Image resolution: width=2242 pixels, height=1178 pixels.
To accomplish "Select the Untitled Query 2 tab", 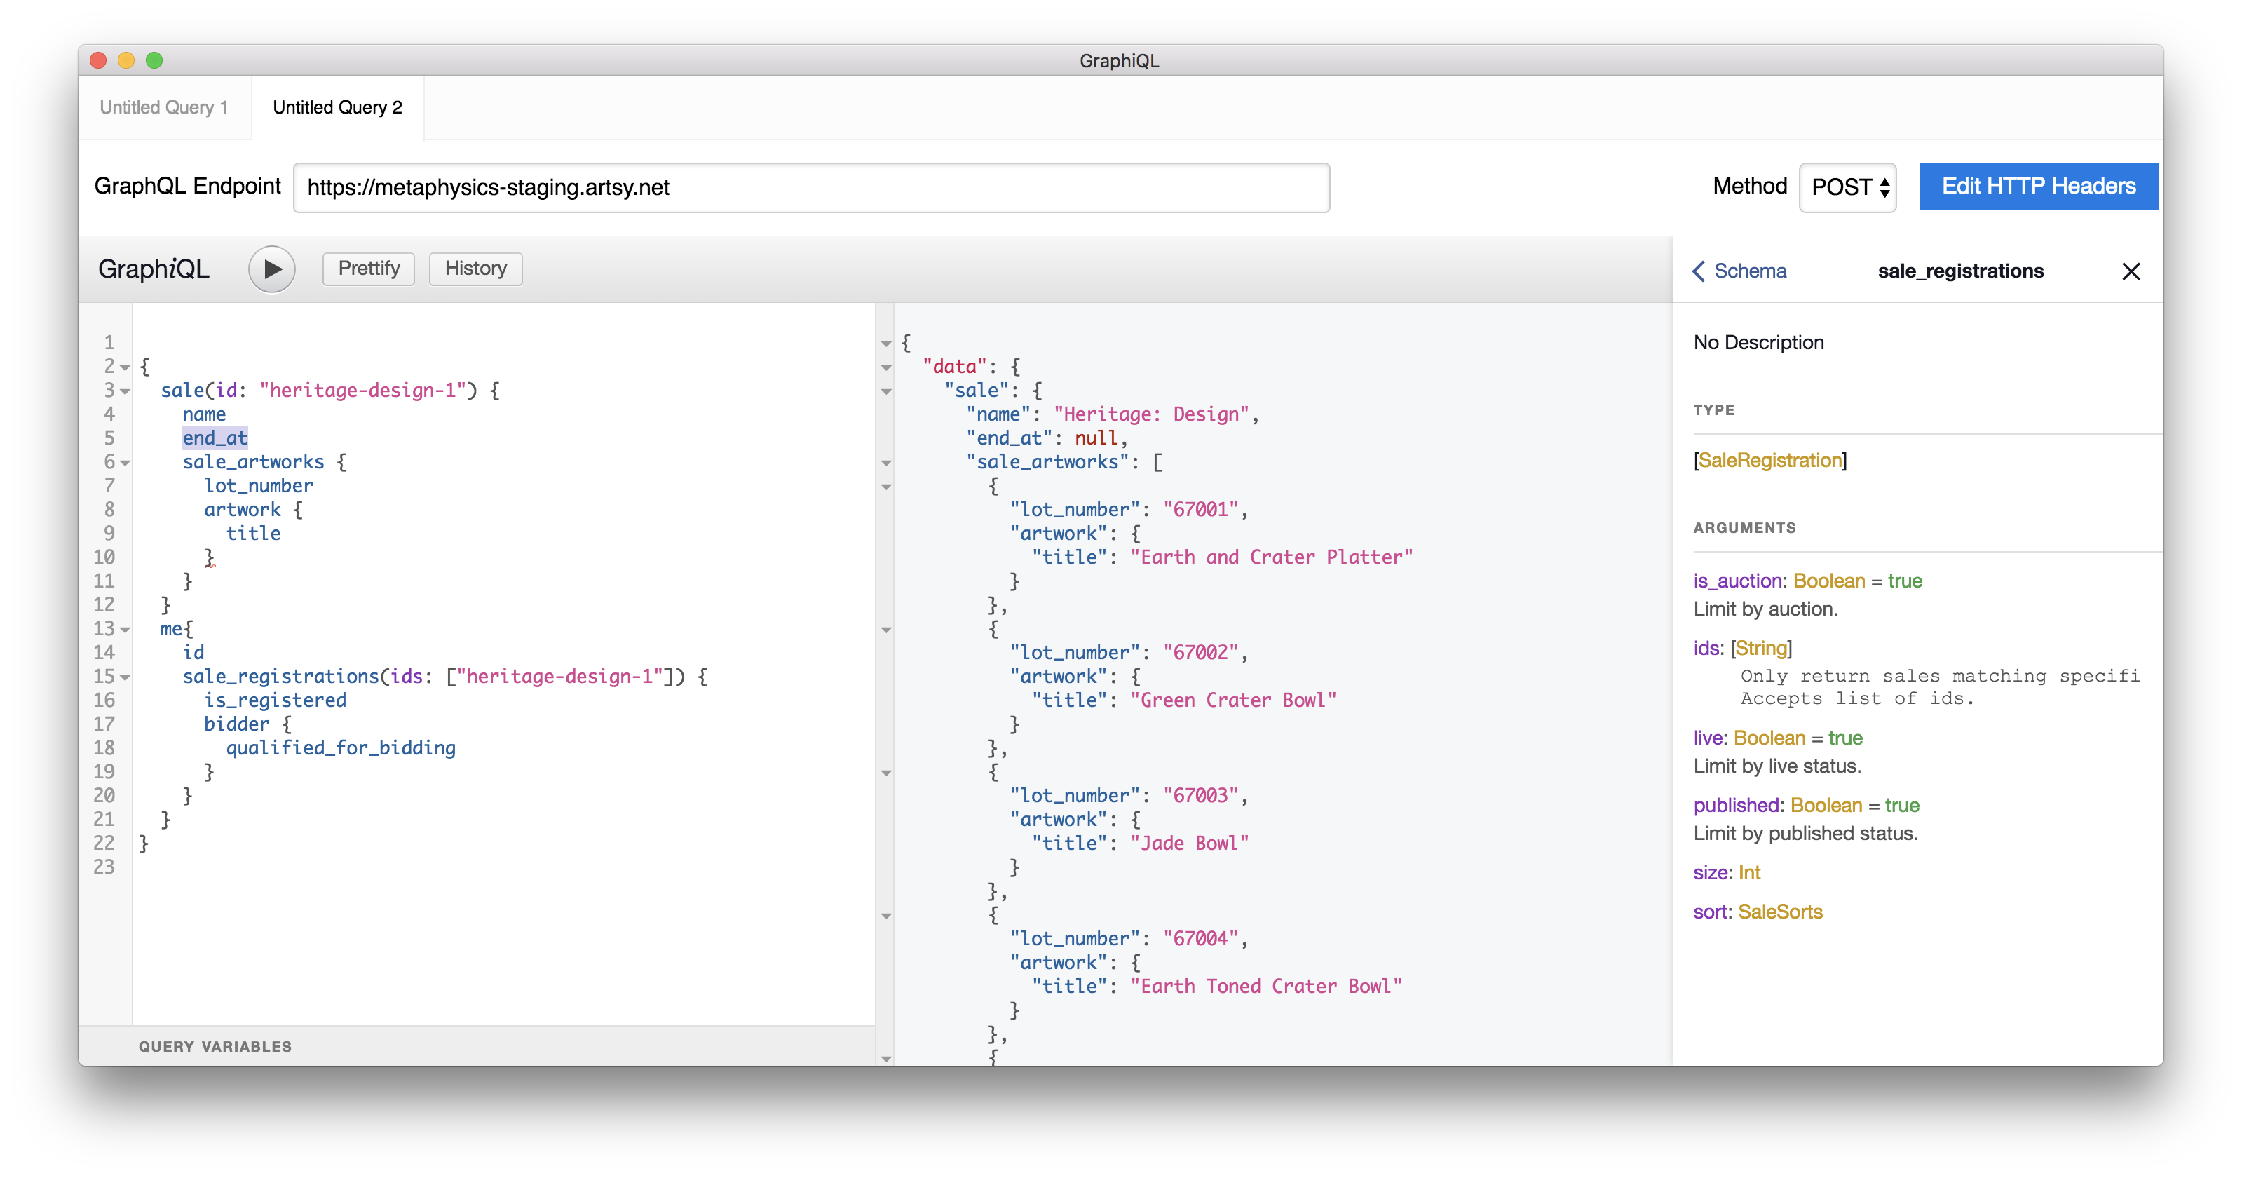I will (x=337, y=107).
